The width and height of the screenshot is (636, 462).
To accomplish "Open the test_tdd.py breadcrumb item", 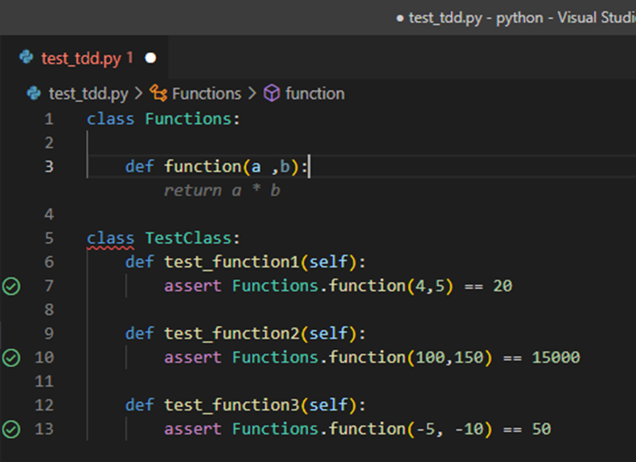I will (x=88, y=94).
